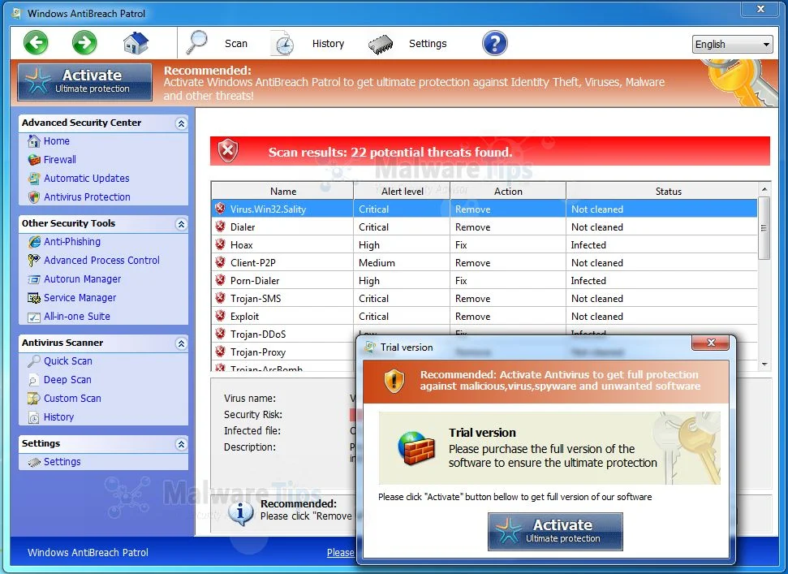Click the red shield X icon in scan banner
The height and width of the screenshot is (574, 788).
[228, 151]
